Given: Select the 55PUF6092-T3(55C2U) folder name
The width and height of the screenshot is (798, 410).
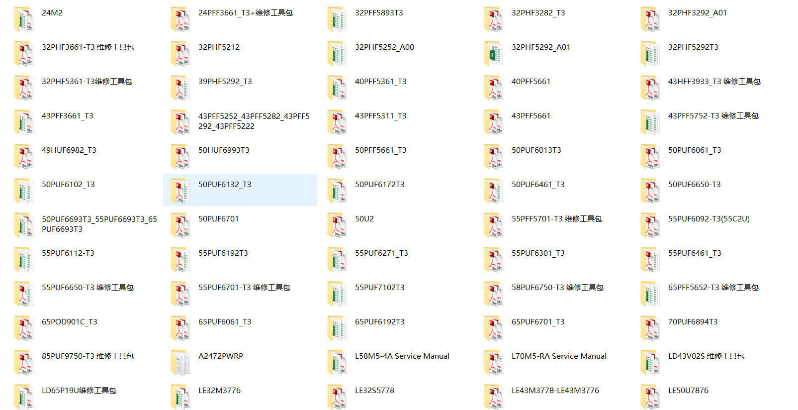Looking at the screenshot, I should [709, 219].
